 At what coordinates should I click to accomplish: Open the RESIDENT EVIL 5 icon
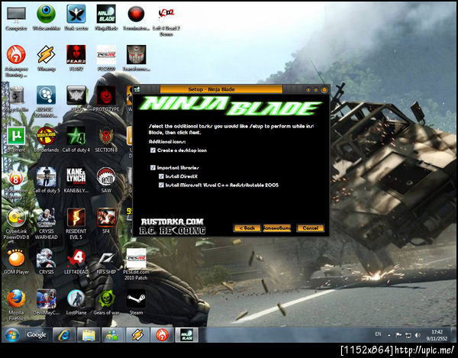[x=76, y=224]
